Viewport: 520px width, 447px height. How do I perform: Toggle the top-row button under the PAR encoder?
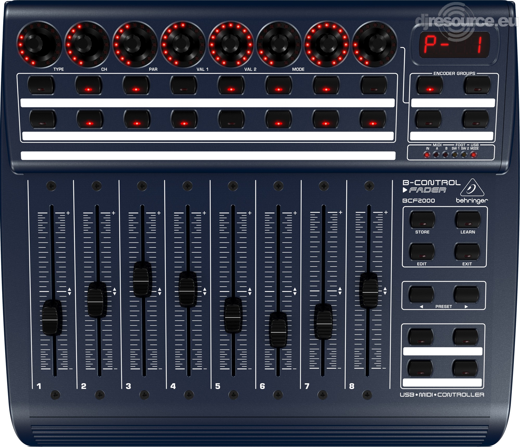pos(136,85)
